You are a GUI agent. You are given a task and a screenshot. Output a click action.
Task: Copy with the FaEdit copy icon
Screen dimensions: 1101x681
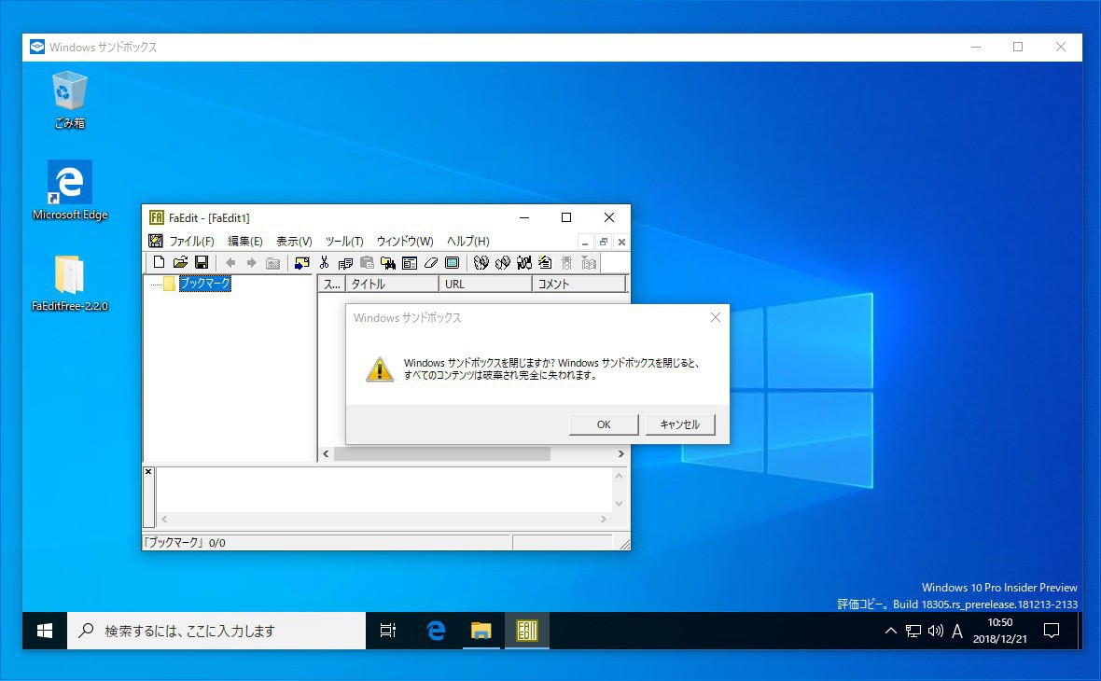click(x=345, y=262)
